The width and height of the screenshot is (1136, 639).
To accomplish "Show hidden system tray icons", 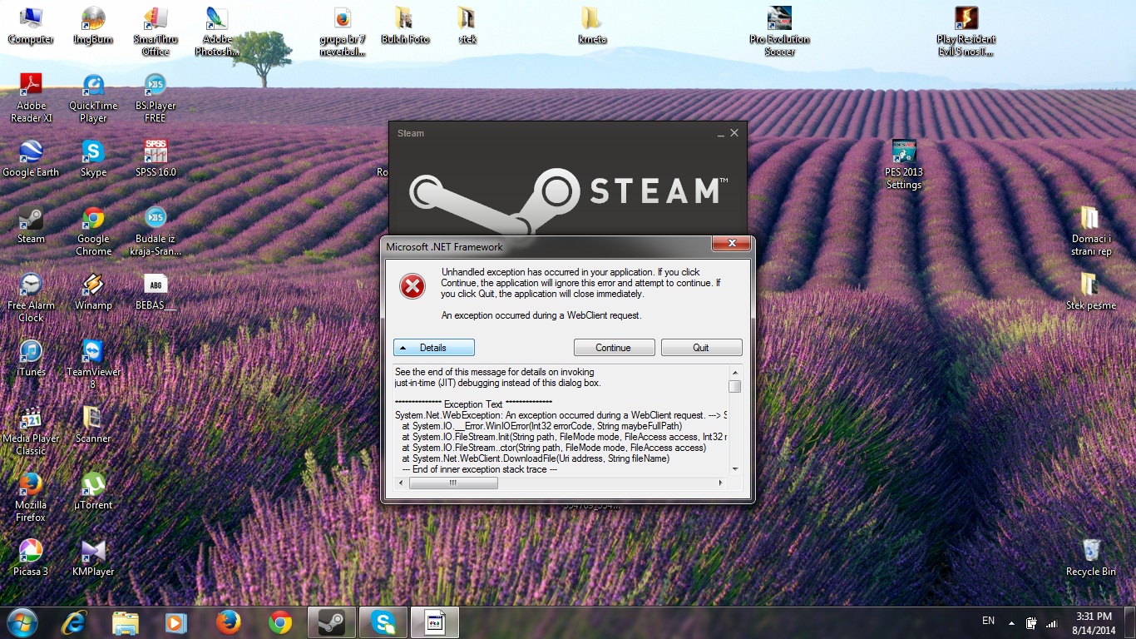I will [1011, 622].
